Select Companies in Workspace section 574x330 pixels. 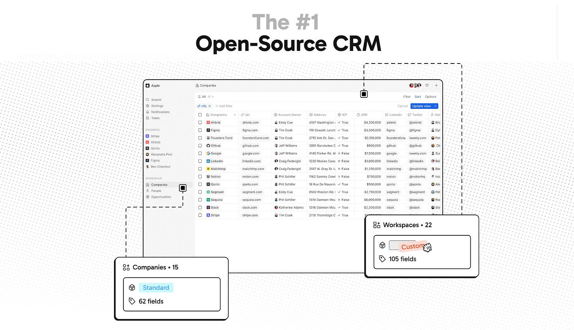tap(168, 185)
